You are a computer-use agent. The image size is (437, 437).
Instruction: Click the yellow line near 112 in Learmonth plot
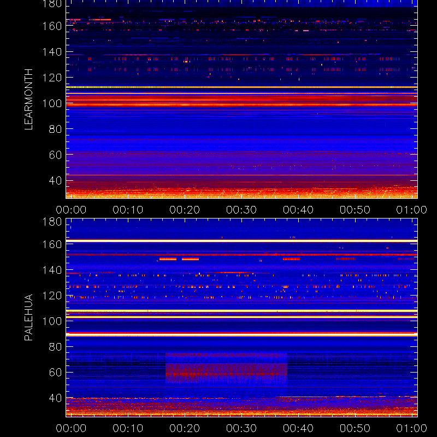point(241,87)
